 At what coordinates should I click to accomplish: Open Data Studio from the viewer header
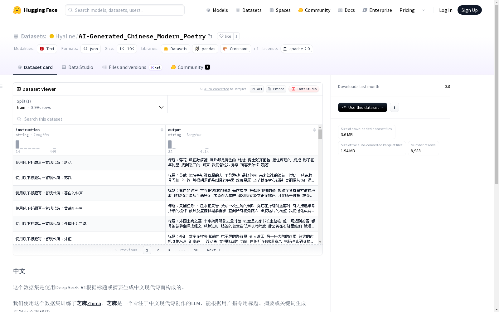[304, 89]
